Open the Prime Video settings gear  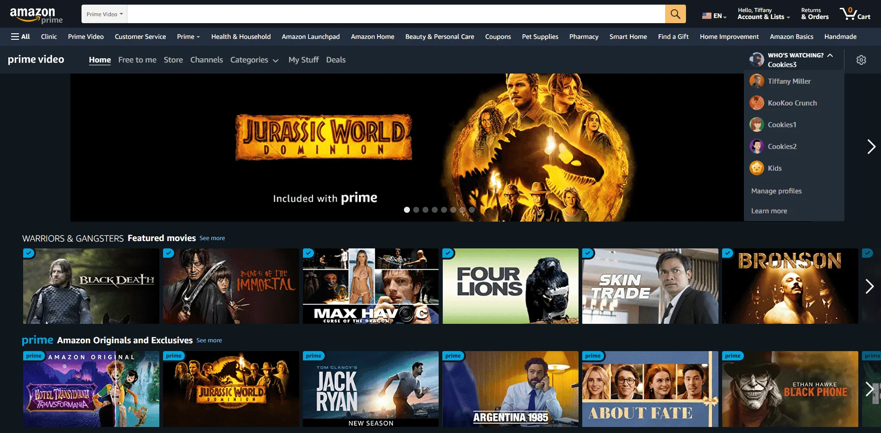[861, 60]
